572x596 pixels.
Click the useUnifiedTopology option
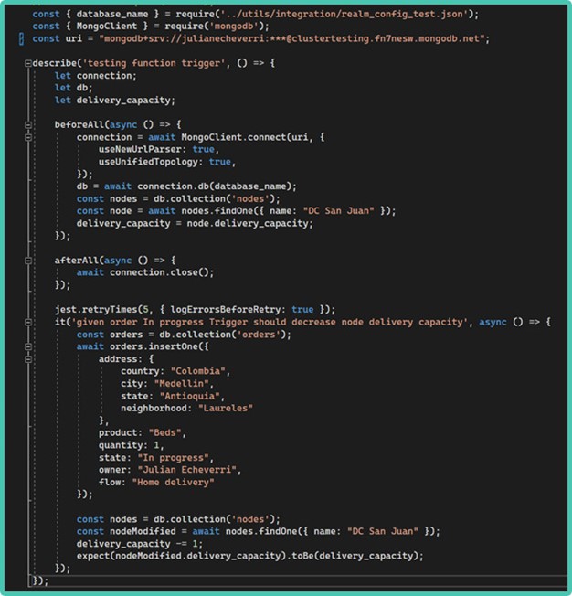pos(148,162)
